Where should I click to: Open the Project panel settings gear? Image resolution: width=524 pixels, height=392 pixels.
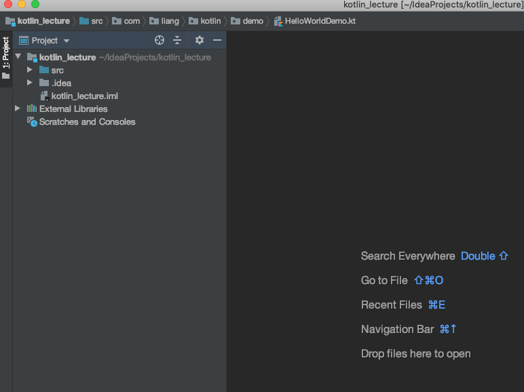pos(200,41)
